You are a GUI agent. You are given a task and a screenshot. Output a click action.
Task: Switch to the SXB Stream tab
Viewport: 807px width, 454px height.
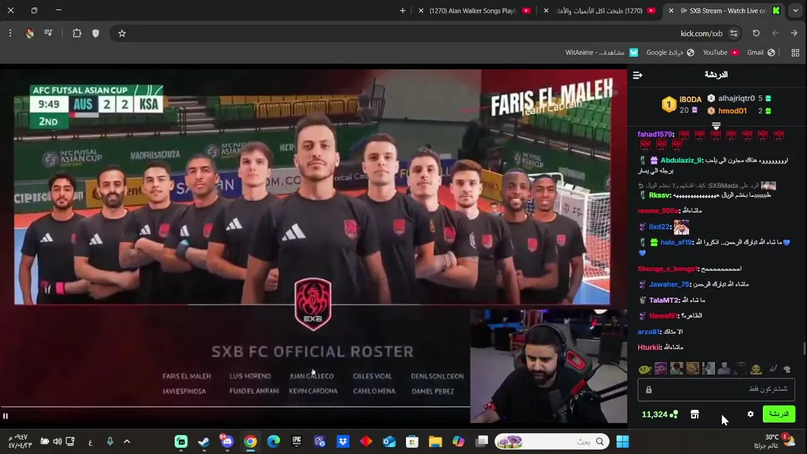click(724, 11)
